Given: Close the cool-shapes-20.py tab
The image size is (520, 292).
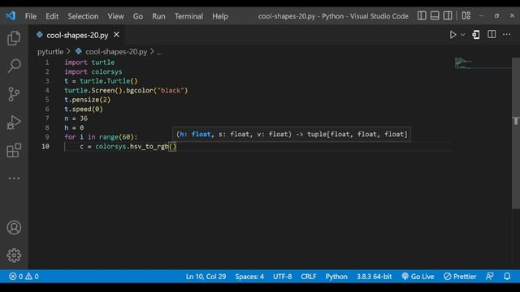Looking at the screenshot, I should click(116, 34).
